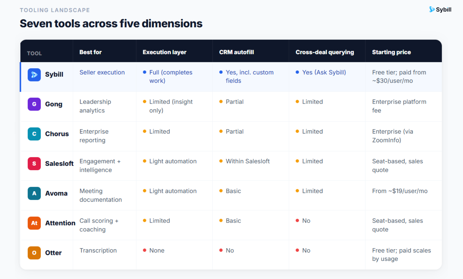Image resolution: width=463 pixels, height=279 pixels.
Task: Click the blue Sybill row icon
Action: (x=34, y=75)
